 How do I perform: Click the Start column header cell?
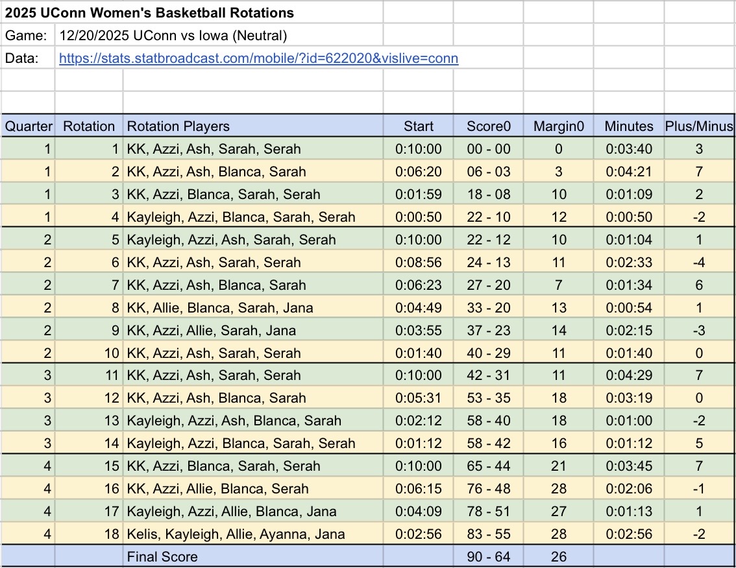pyautogui.click(x=418, y=126)
